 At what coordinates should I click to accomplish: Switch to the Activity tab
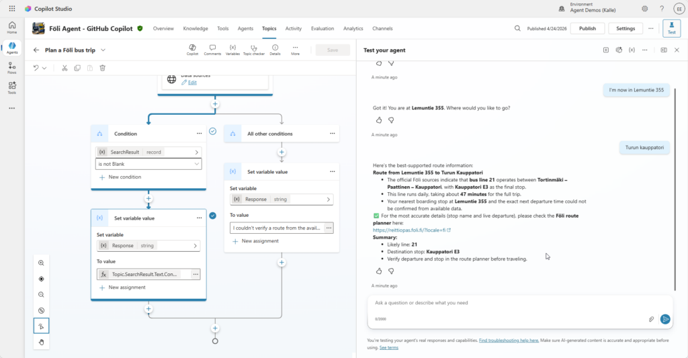pyautogui.click(x=293, y=28)
